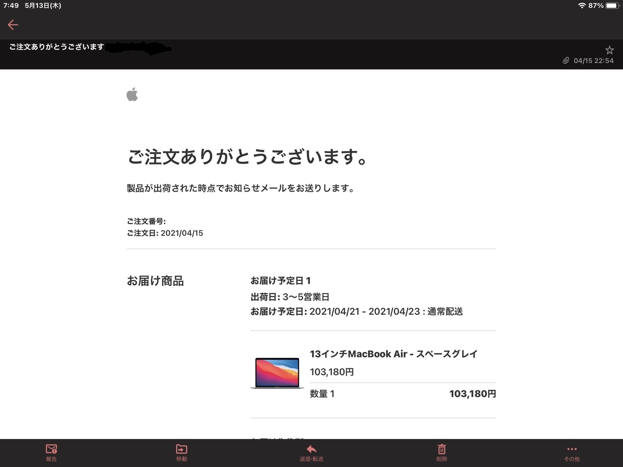
Task: Tap the total 103,180円 beside 数量
Action: point(472,394)
